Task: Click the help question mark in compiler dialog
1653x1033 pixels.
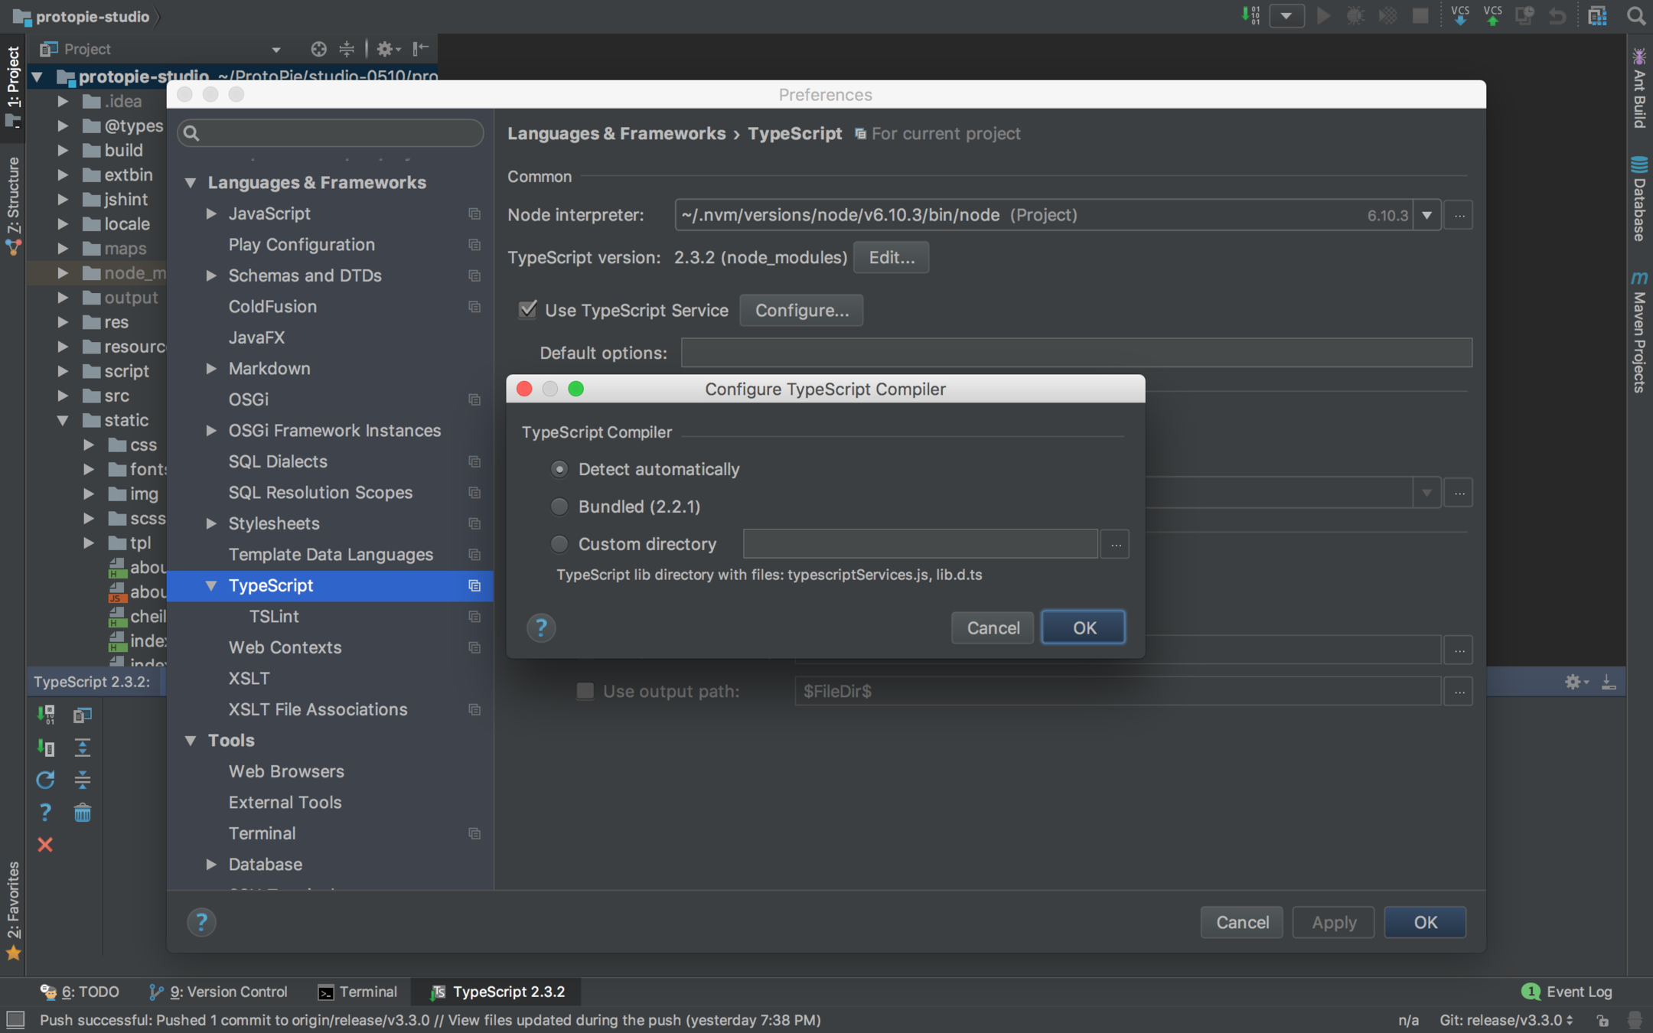Action: pos(540,627)
